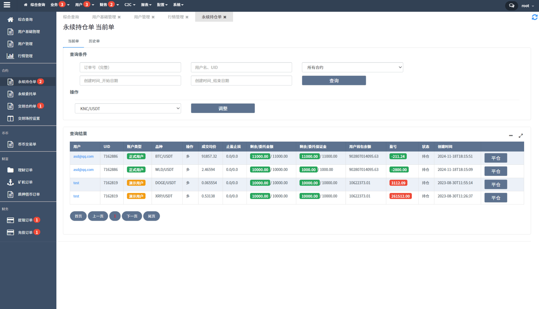
Task: Open 充值订单 card icon in sidebar
Action: pos(10,232)
